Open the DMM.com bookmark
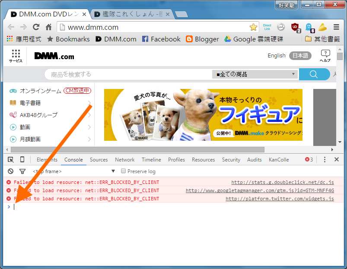The height and width of the screenshot is (269, 347). [116, 39]
